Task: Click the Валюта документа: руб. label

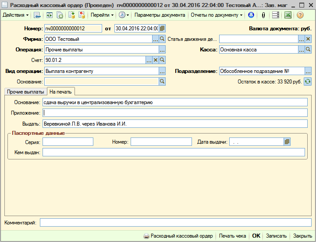Action: click(280, 29)
